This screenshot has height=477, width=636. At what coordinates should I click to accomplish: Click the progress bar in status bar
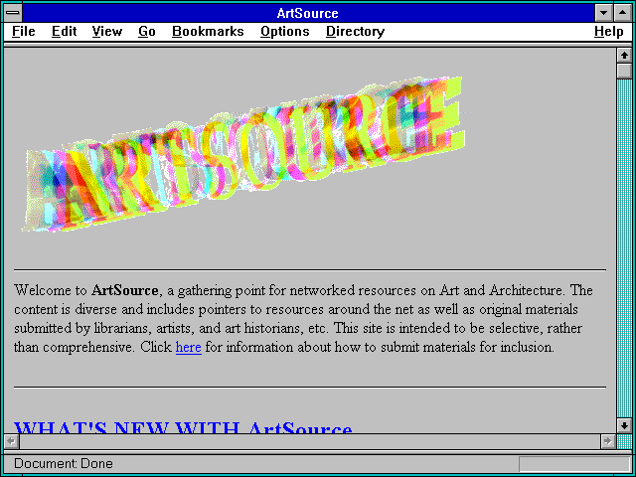pyautogui.click(x=574, y=464)
